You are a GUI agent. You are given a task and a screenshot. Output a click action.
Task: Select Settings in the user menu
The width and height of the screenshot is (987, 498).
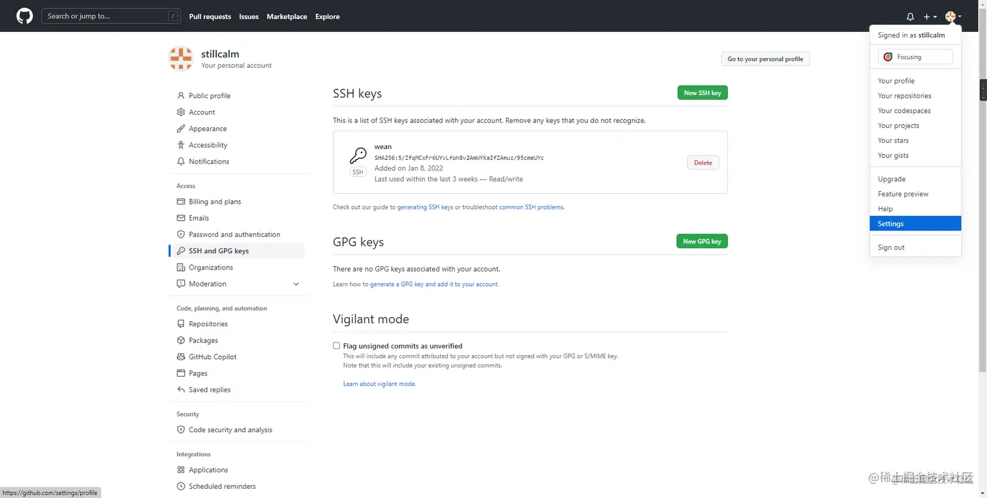[x=915, y=223]
